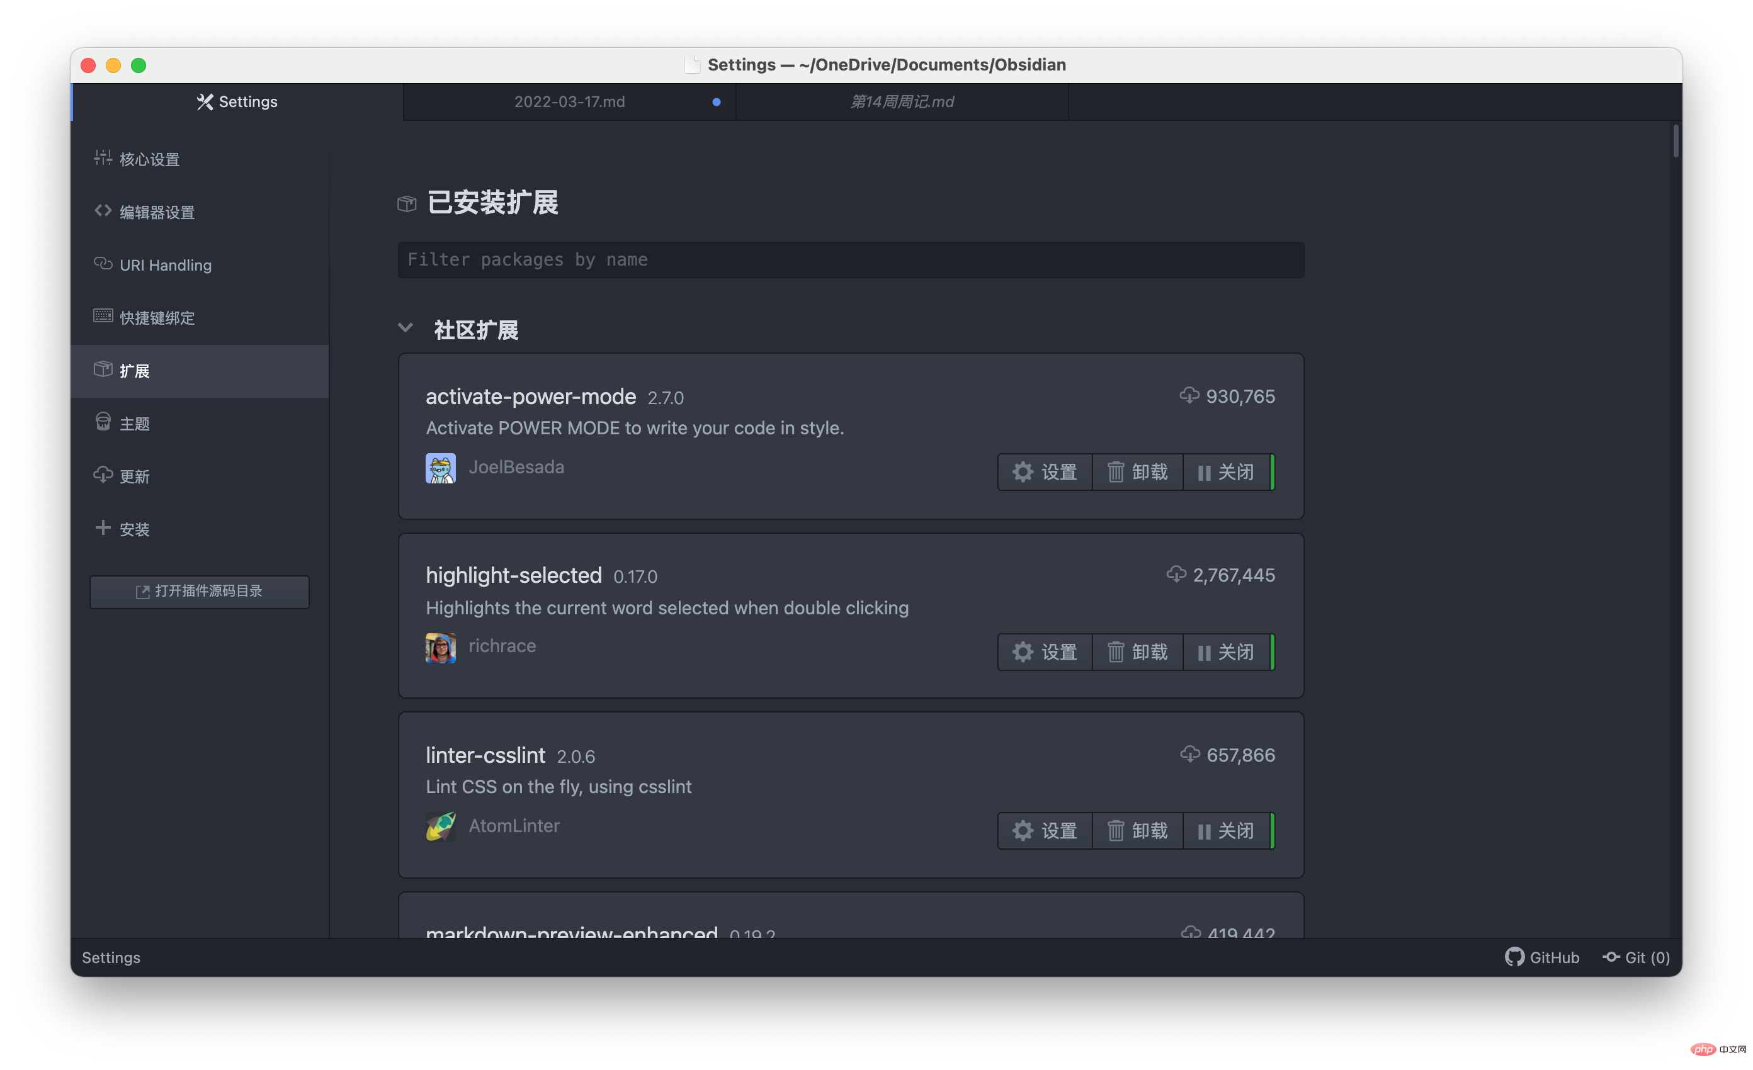Screen dimensions: 1753x1070
Task: Click the 打开插件源码目录 button
Action: point(199,591)
